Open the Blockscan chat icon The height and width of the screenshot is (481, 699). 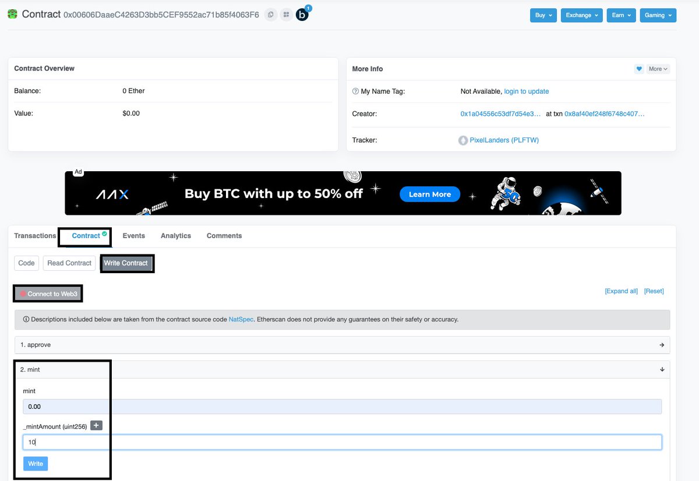[302, 15]
